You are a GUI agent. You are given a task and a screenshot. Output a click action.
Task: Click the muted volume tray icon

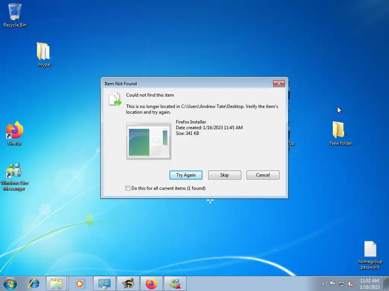pyautogui.click(x=351, y=284)
